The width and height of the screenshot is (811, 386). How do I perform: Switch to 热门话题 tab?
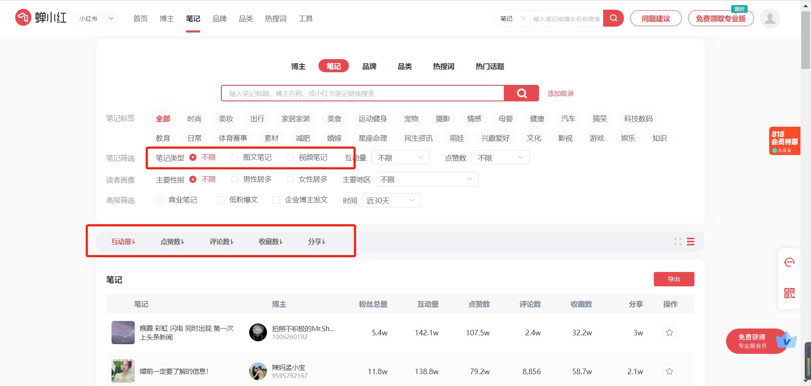(x=490, y=66)
